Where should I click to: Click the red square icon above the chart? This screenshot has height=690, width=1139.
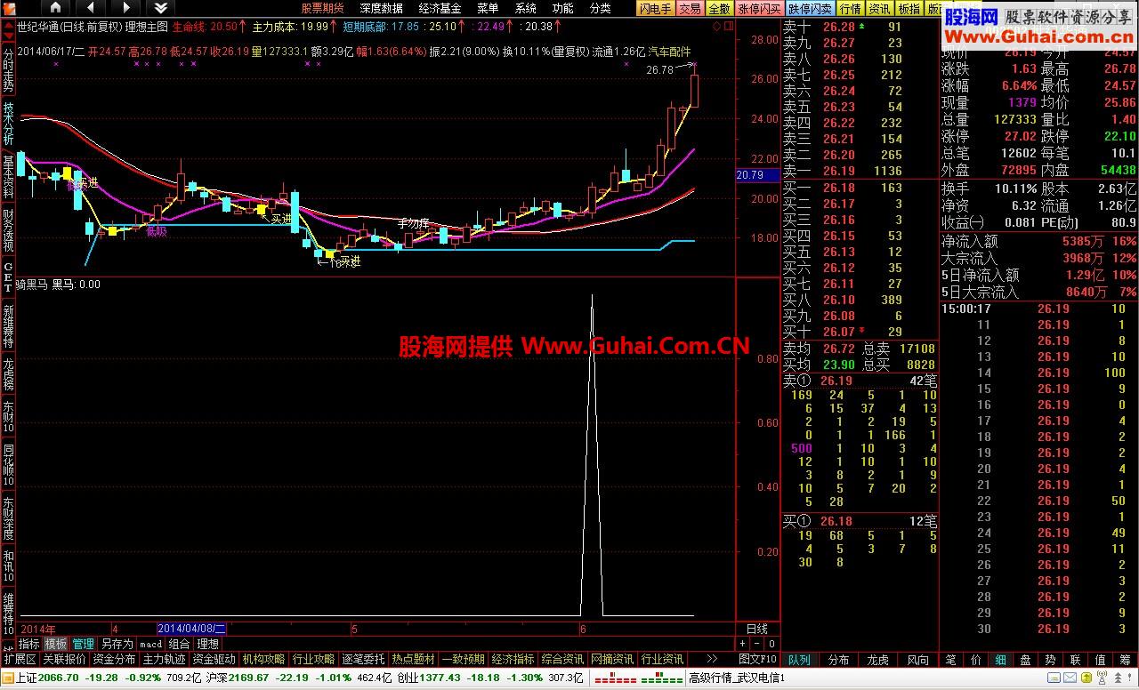pos(727,27)
